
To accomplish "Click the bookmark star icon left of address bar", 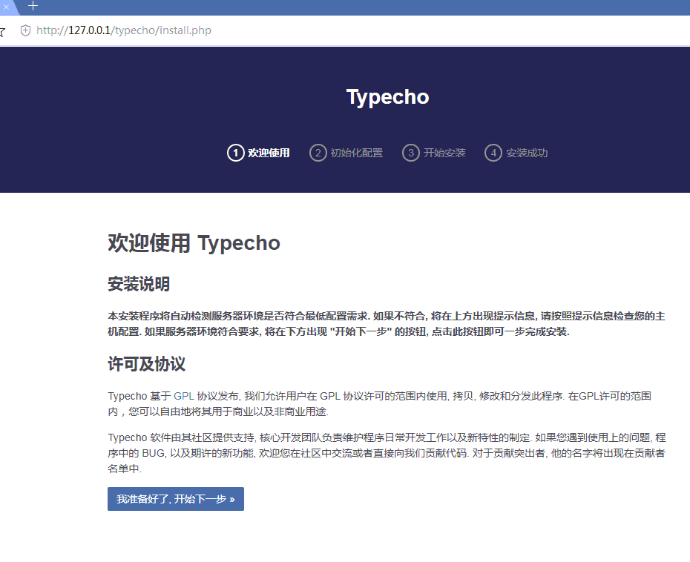I will [2, 31].
